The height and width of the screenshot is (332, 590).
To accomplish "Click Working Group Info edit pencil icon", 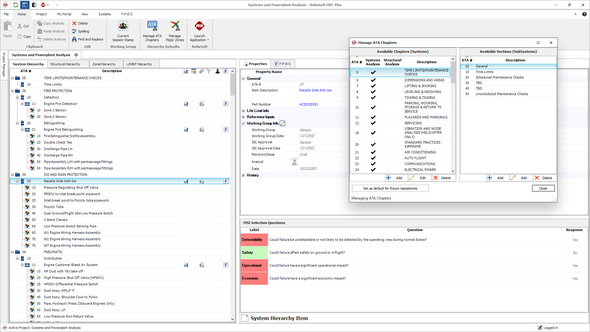I will click(x=282, y=123).
